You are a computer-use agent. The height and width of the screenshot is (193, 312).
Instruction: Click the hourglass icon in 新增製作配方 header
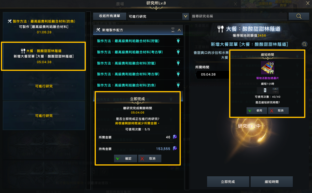(173, 30)
